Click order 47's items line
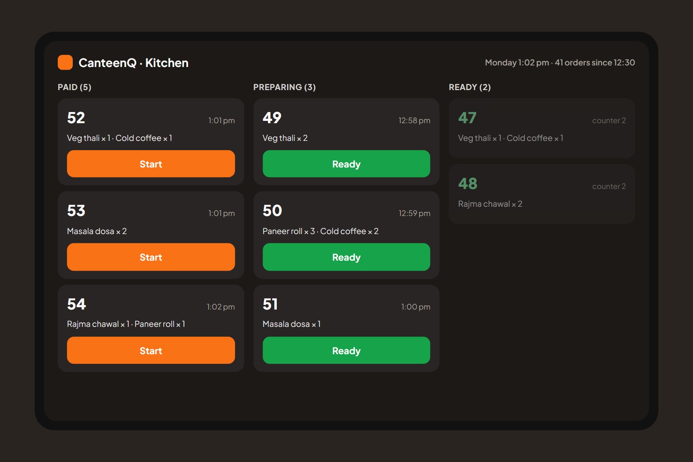 click(x=511, y=138)
